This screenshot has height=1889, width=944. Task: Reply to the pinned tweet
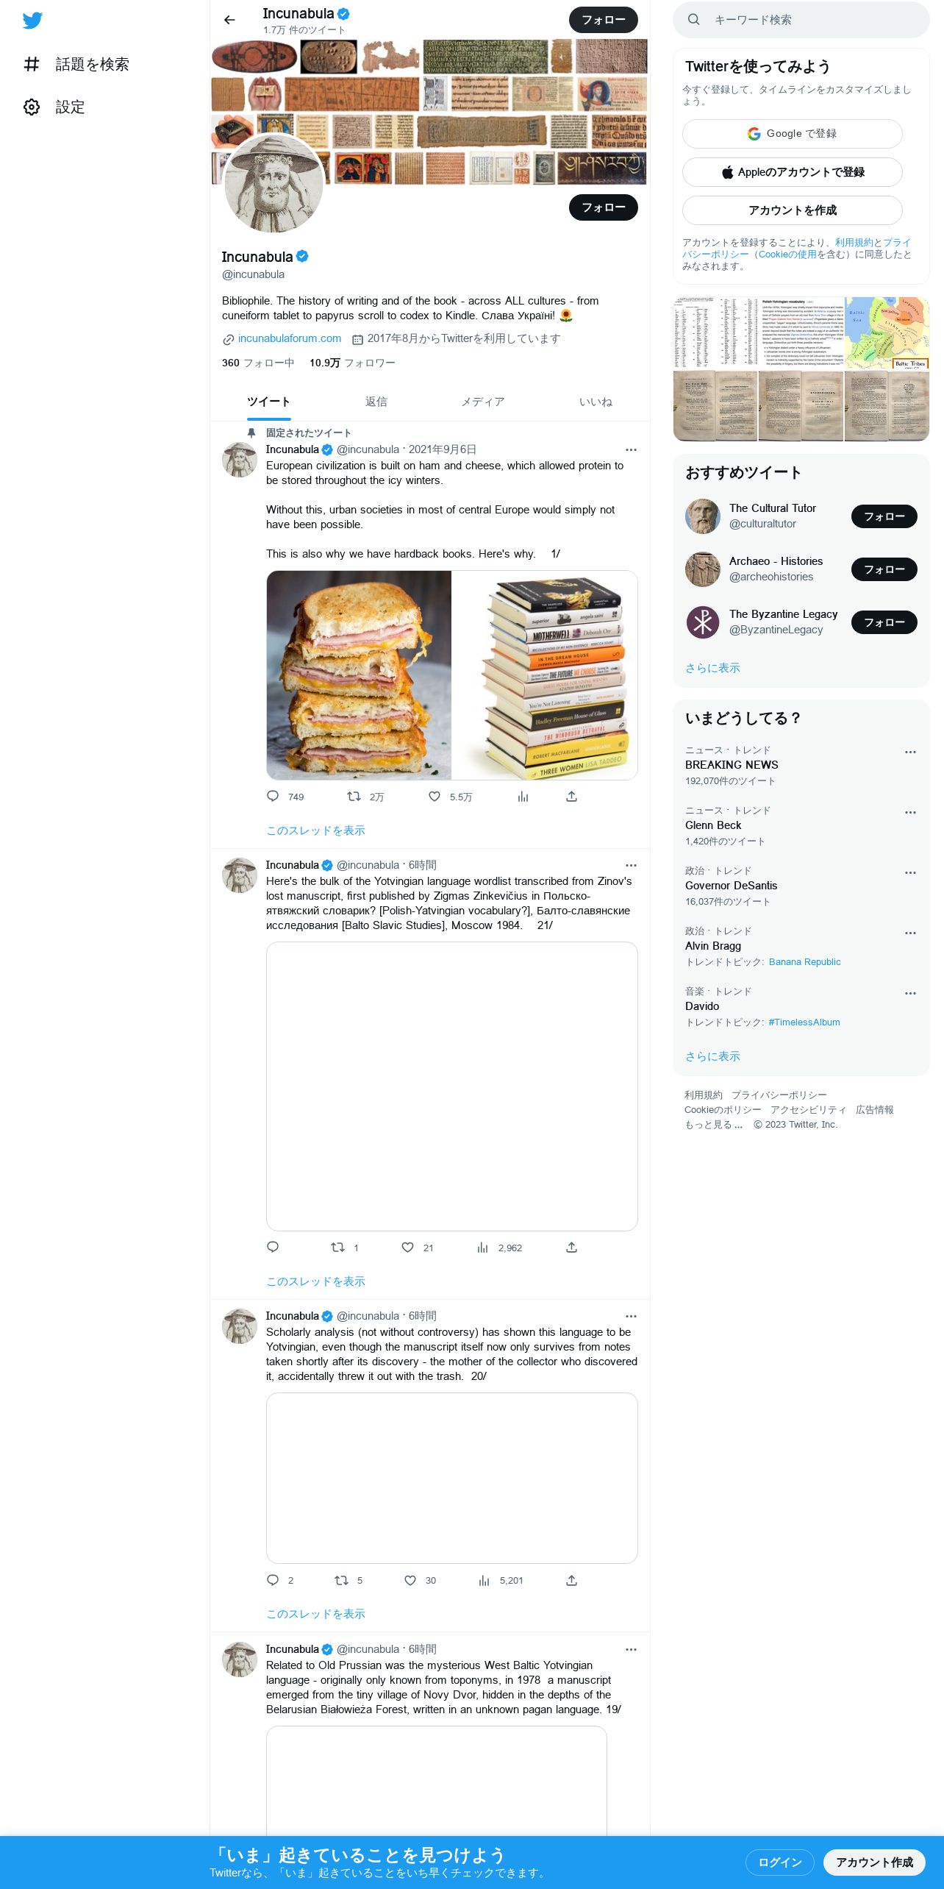(x=273, y=797)
